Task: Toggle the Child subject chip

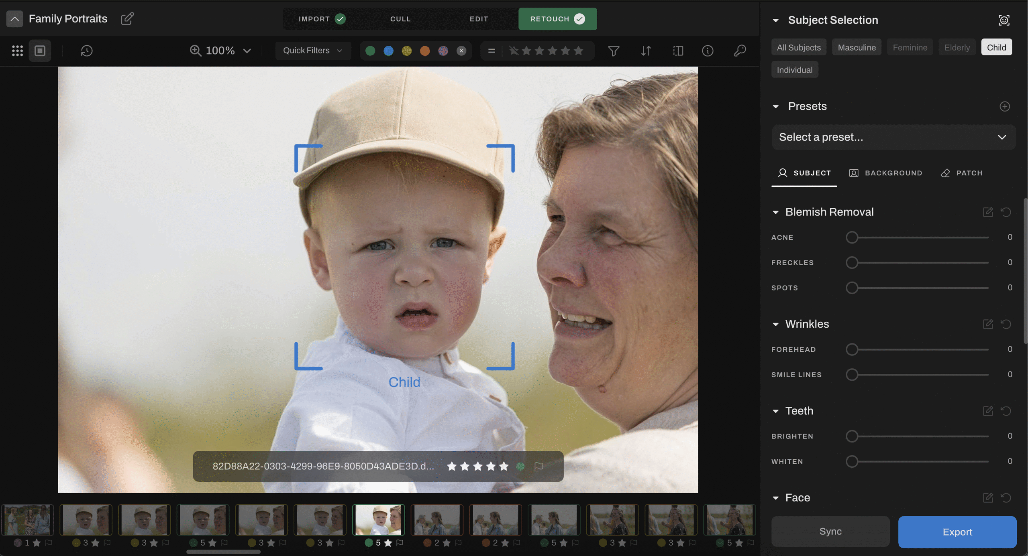Action: click(996, 47)
